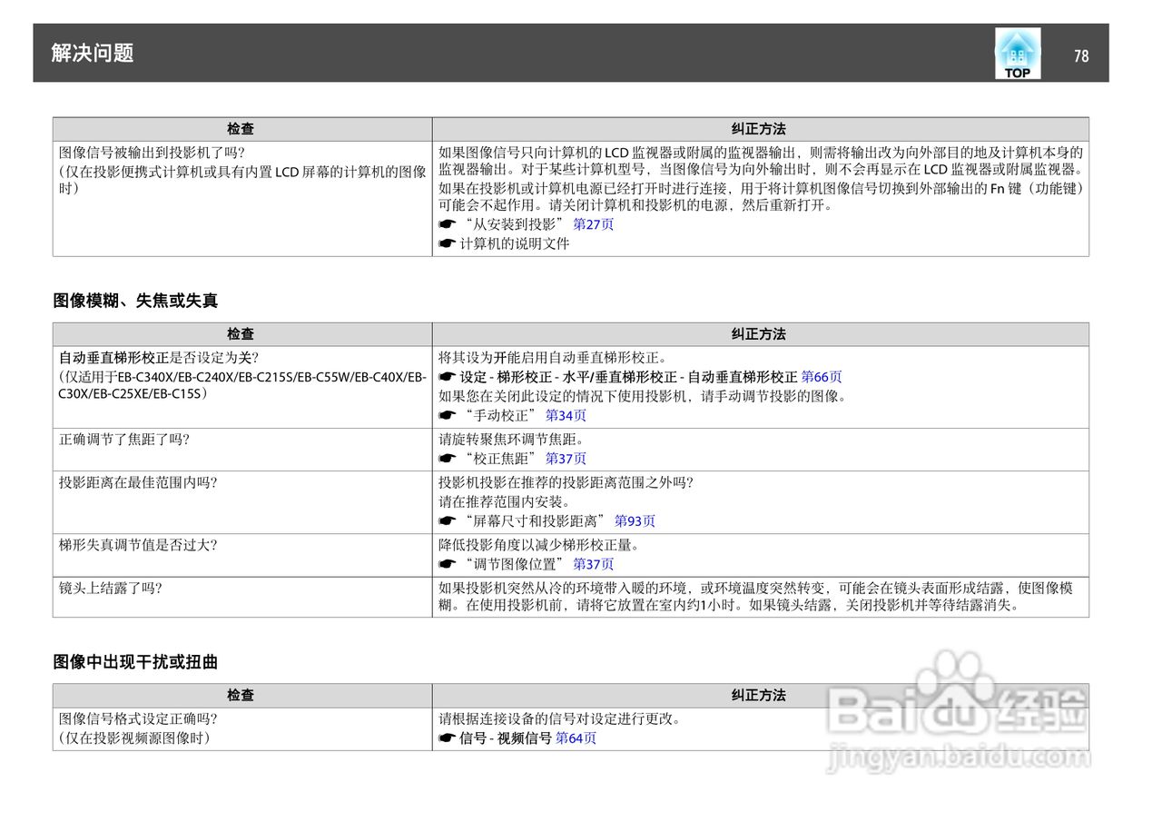The width and height of the screenshot is (1162, 822).
Task: Click the text (仅在投影视频源图像时)
Action: pos(135,738)
